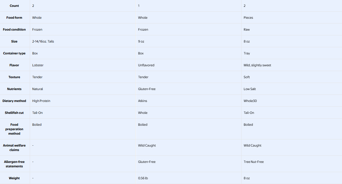This screenshot has height=184, width=342.
Task: Click the 'Whole30' dietary method value
Action: click(250, 101)
